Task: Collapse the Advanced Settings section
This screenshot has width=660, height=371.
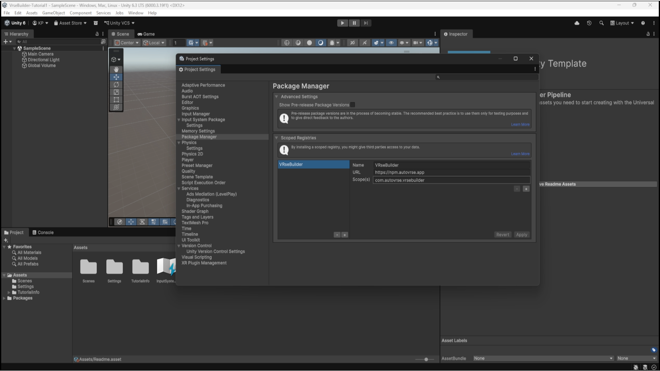Action: (277, 97)
